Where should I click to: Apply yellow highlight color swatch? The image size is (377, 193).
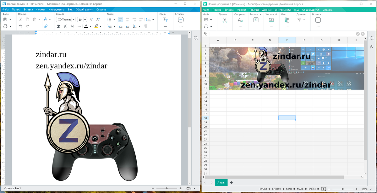coord(96,26)
